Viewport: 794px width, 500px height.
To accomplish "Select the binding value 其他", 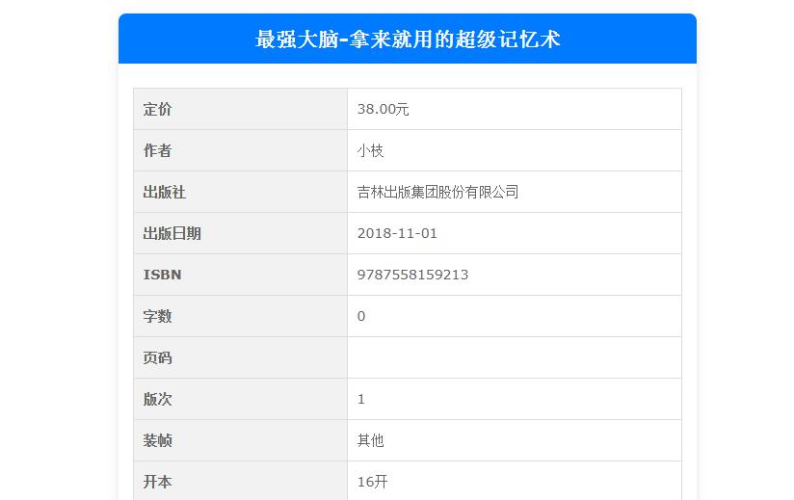I will coord(370,441).
